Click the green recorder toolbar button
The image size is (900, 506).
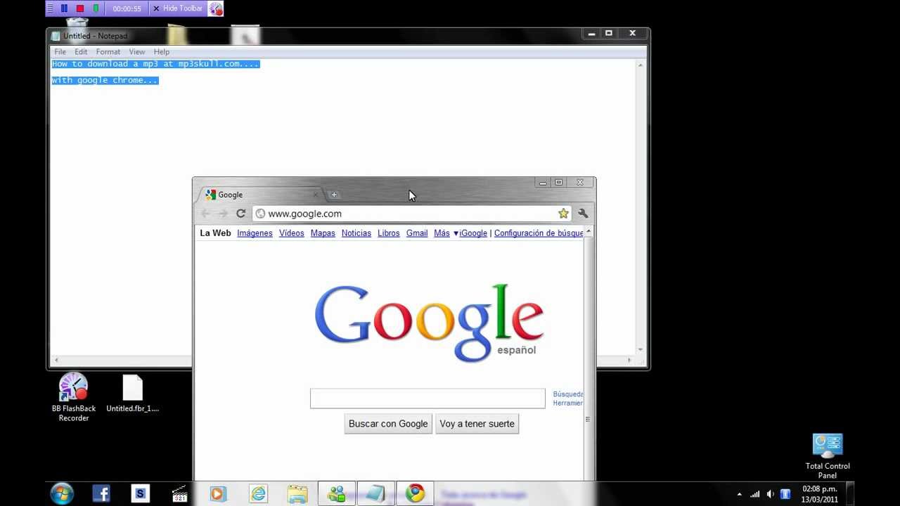tap(96, 8)
